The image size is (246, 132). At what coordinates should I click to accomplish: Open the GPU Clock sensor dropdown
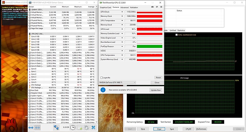point(122,12)
